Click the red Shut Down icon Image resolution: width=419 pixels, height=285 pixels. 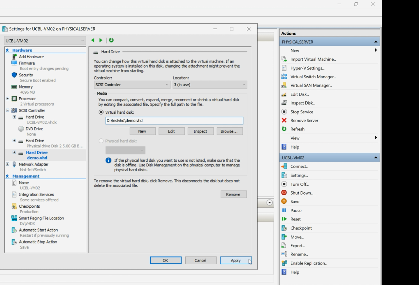pos(284,193)
